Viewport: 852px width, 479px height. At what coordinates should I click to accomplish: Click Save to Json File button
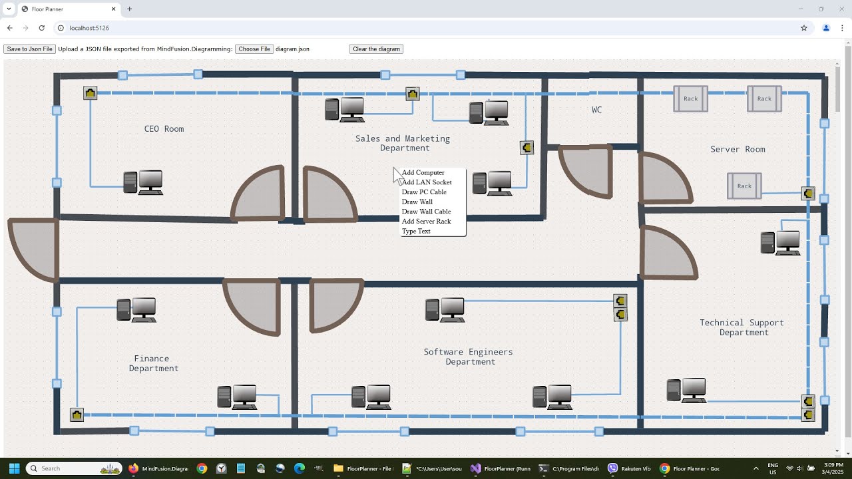29,49
